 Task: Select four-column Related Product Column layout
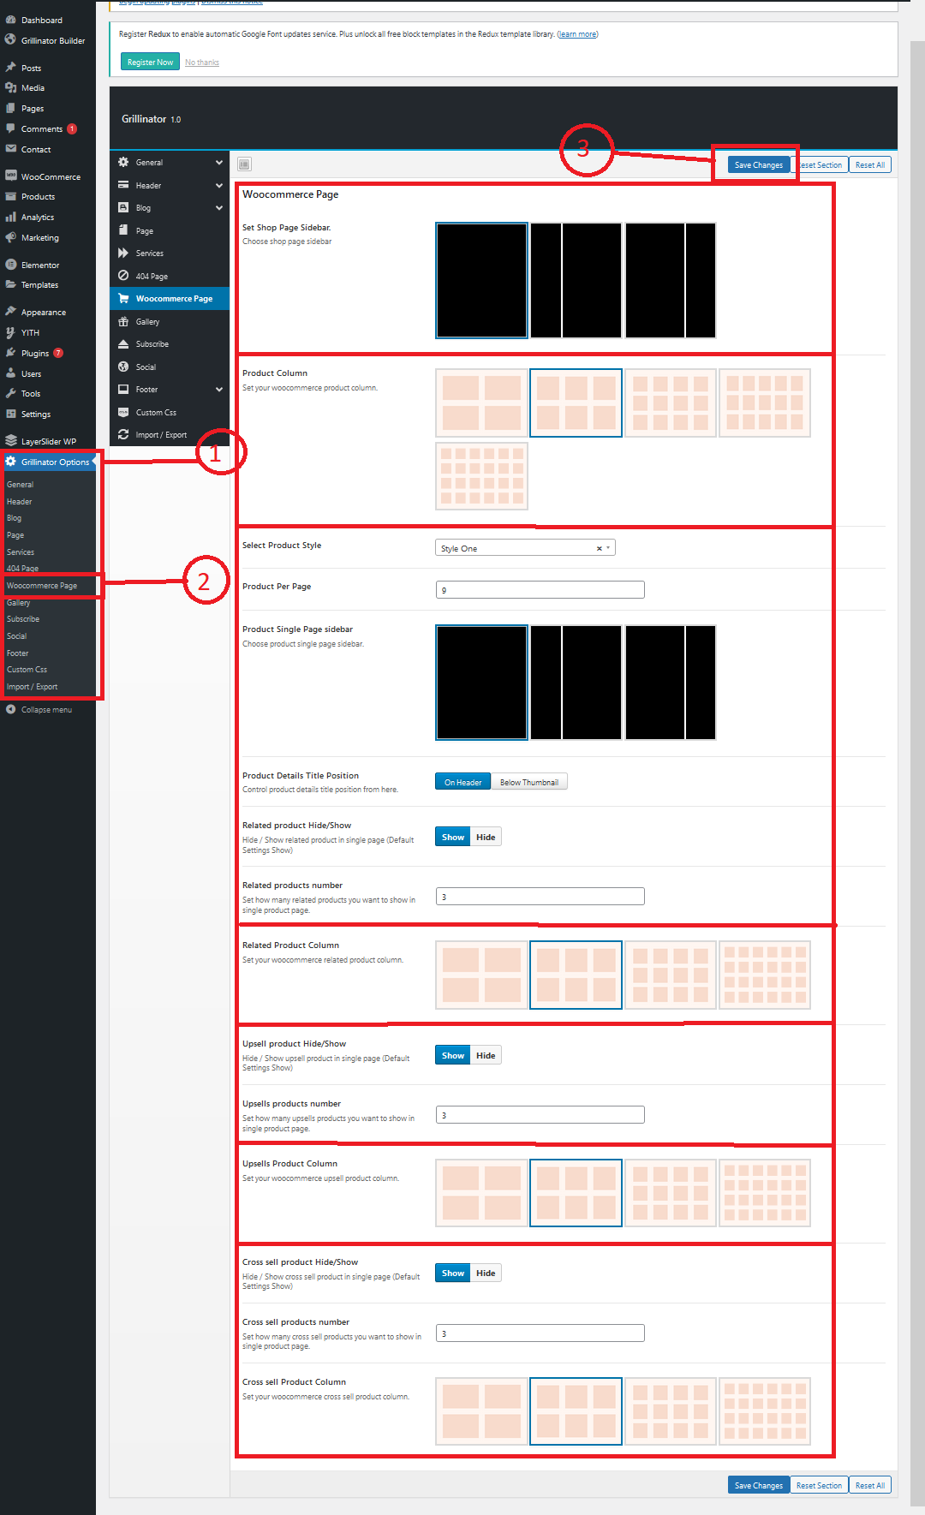click(670, 975)
